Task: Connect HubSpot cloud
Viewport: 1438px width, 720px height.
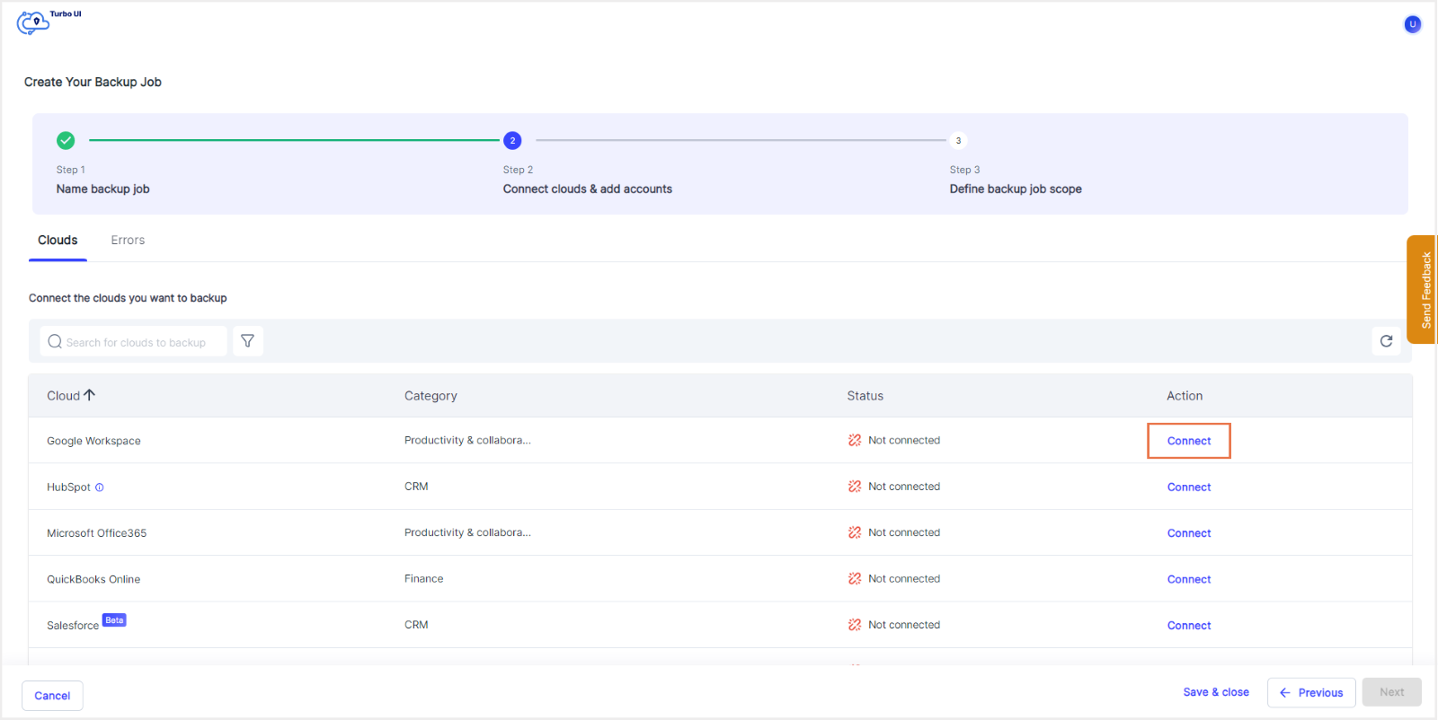Action: pyautogui.click(x=1189, y=487)
